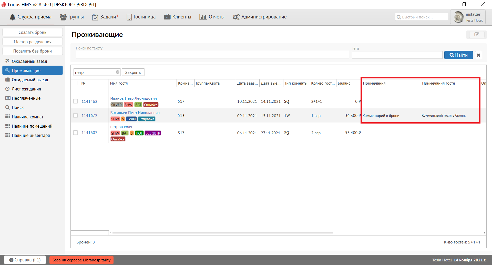The image size is (492, 265).
Task: Open Лист ожидания in the sidebar
Action: click(26, 89)
